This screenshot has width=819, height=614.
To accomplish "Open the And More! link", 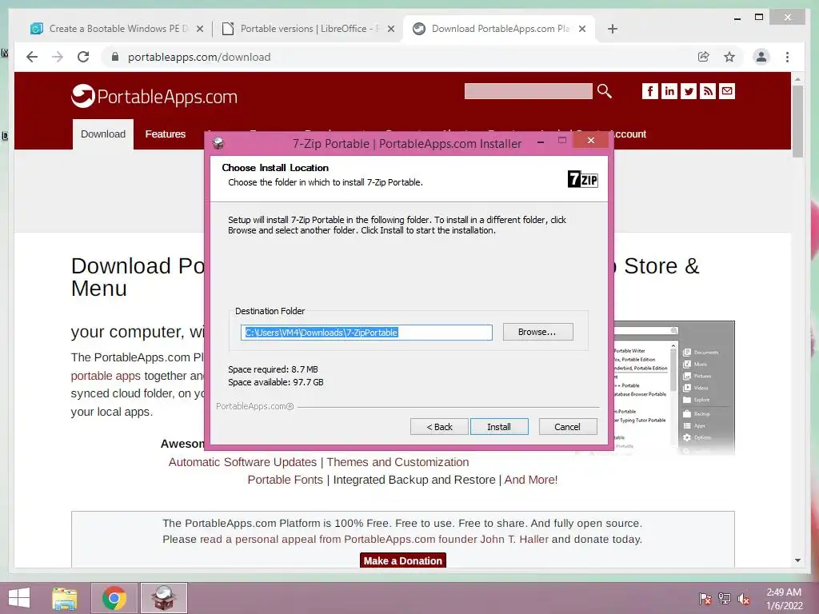I will (531, 480).
